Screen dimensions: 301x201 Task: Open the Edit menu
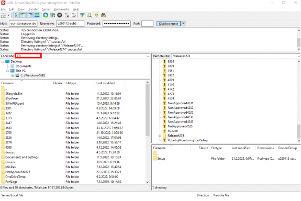(x=12, y=9)
